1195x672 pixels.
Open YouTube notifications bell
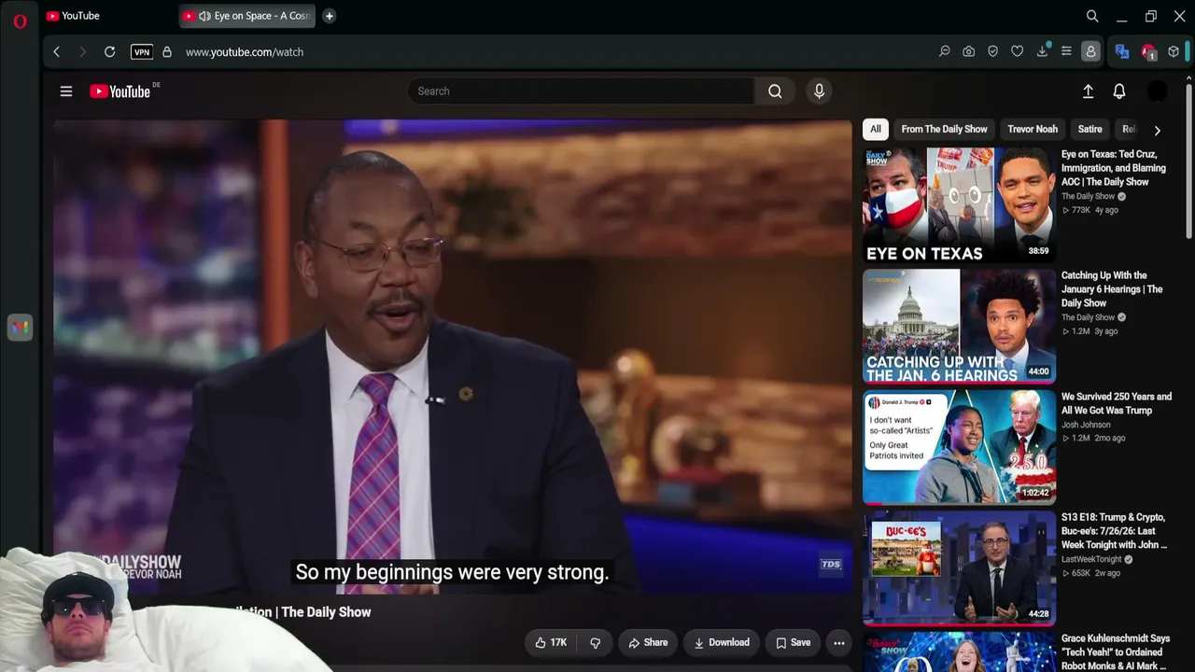1119,91
